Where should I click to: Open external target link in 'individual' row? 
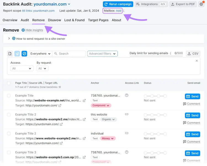[x=61, y=143]
